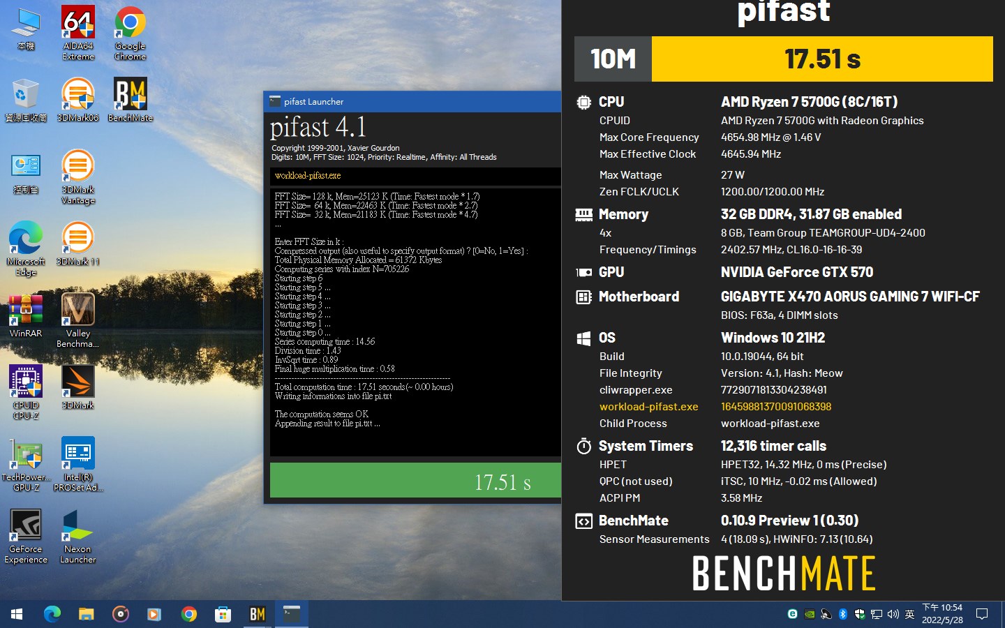Click the pifast Launcher title bar
This screenshot has height=628, width=1005.
(x=412, y=101)
